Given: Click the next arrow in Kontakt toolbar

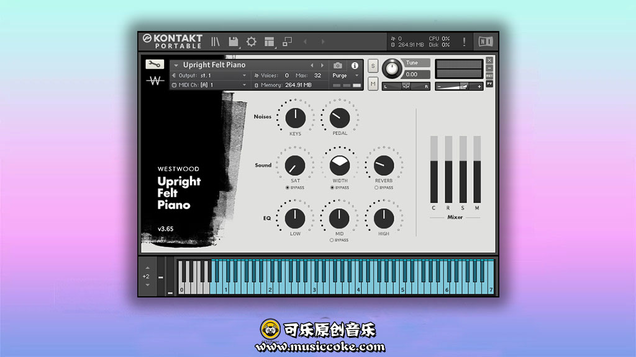Looking at the screenshot, I should click(x=323, y=42).
